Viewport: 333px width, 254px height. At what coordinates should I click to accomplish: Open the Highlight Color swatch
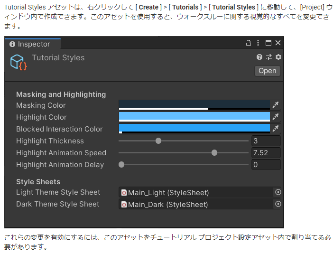click(194, 117)
